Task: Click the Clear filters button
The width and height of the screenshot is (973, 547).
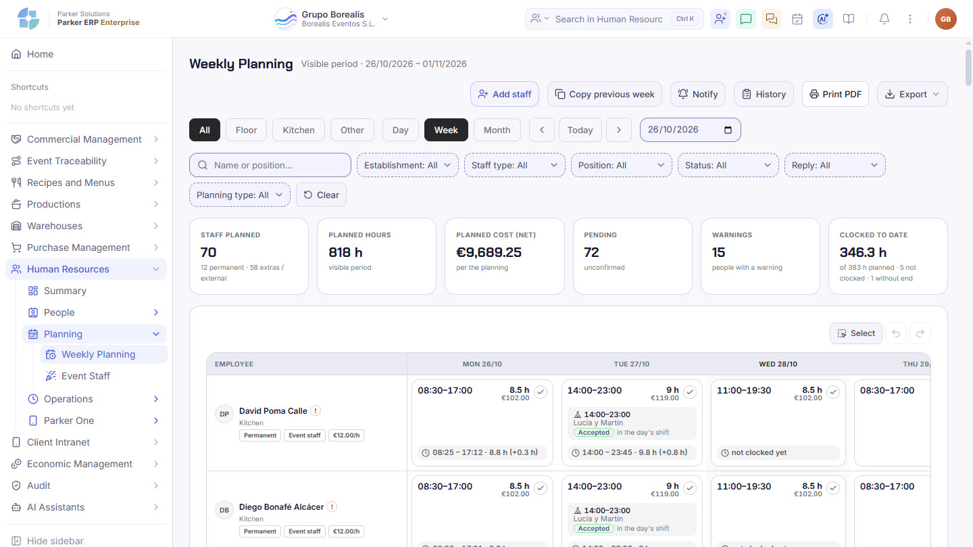Action: pos(322,195)
